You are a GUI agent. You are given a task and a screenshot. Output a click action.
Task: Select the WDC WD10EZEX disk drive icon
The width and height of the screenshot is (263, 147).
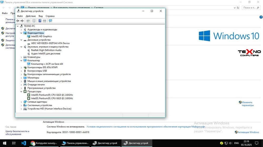(29, 43)
